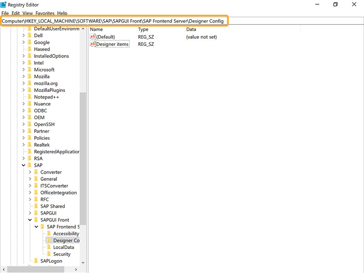
Task: Select the MozillaPlugins key
Action: click(49, 90)
